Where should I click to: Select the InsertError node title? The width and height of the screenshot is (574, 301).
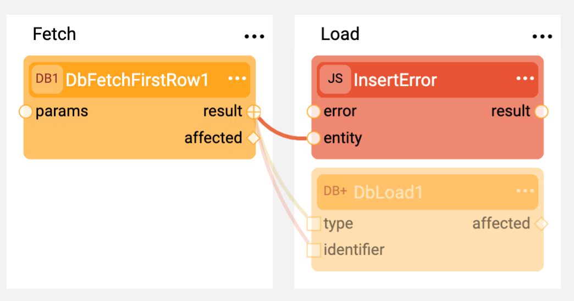[x=395, y=80]
